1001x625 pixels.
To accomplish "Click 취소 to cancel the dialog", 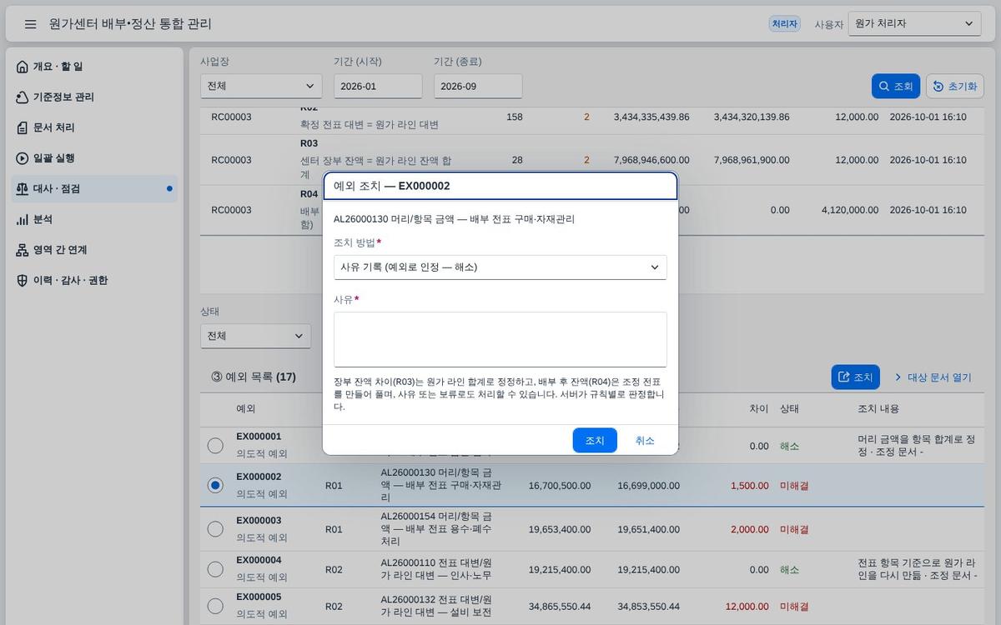I will [645, 440].
